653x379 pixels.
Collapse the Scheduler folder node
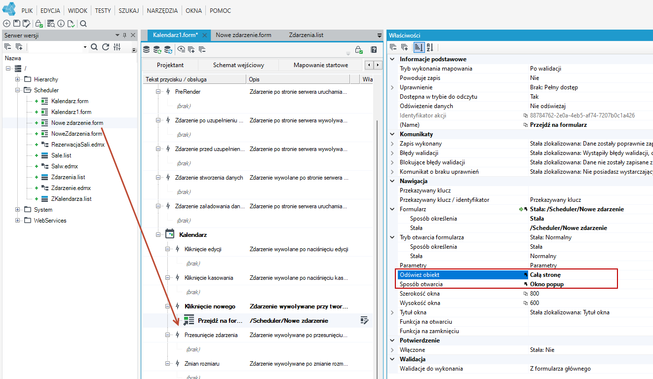pyautogui.click(x=17, y=90)
